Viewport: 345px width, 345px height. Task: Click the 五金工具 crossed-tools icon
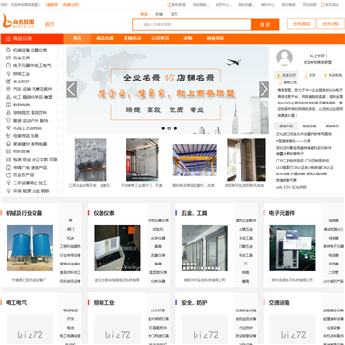[9, 57]
